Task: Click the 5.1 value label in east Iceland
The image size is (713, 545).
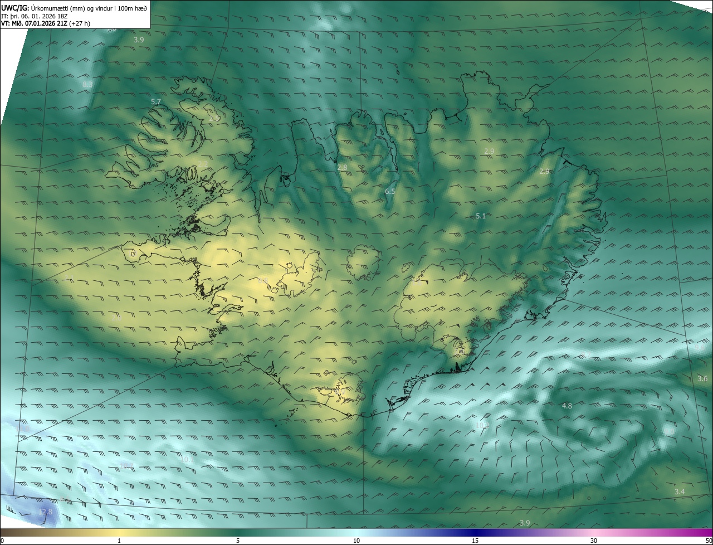Action: 481,216
